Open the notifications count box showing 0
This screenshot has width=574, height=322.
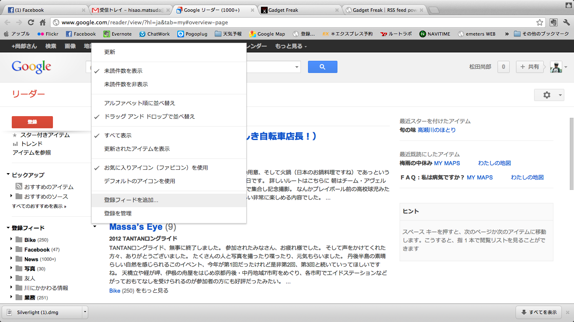tap(503, 67)
